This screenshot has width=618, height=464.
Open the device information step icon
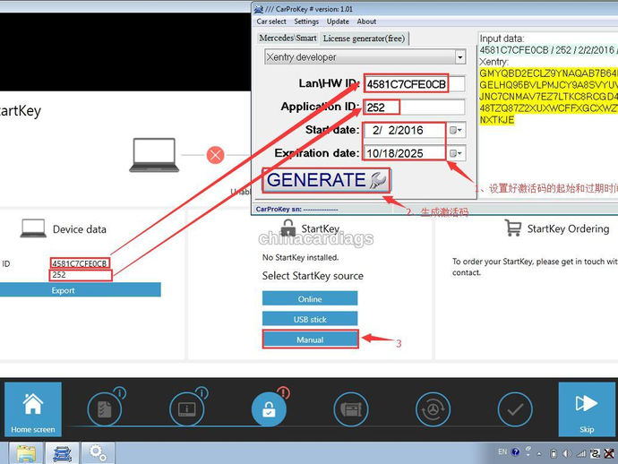point(186,409)
